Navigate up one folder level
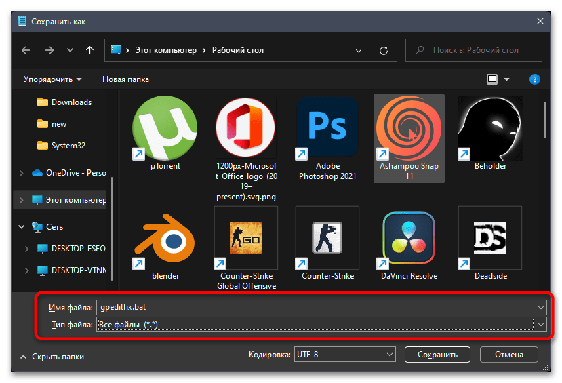 (x=89, y=50)
